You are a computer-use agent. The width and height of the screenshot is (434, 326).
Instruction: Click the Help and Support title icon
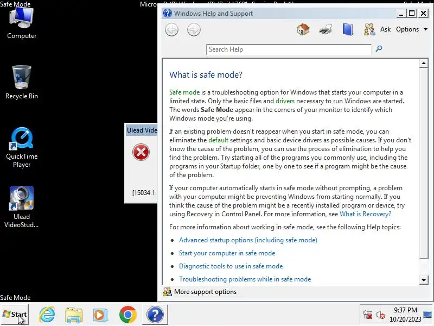[x=167, y=13]
